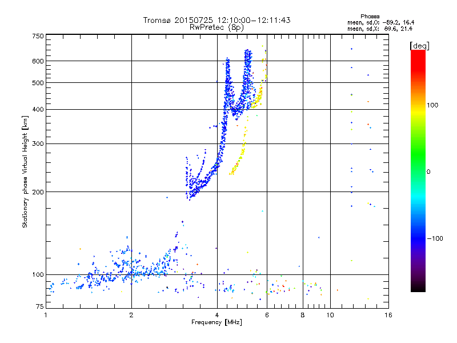Click the y-axis label '400'
The image size is (457, 343).
(38, 110)
